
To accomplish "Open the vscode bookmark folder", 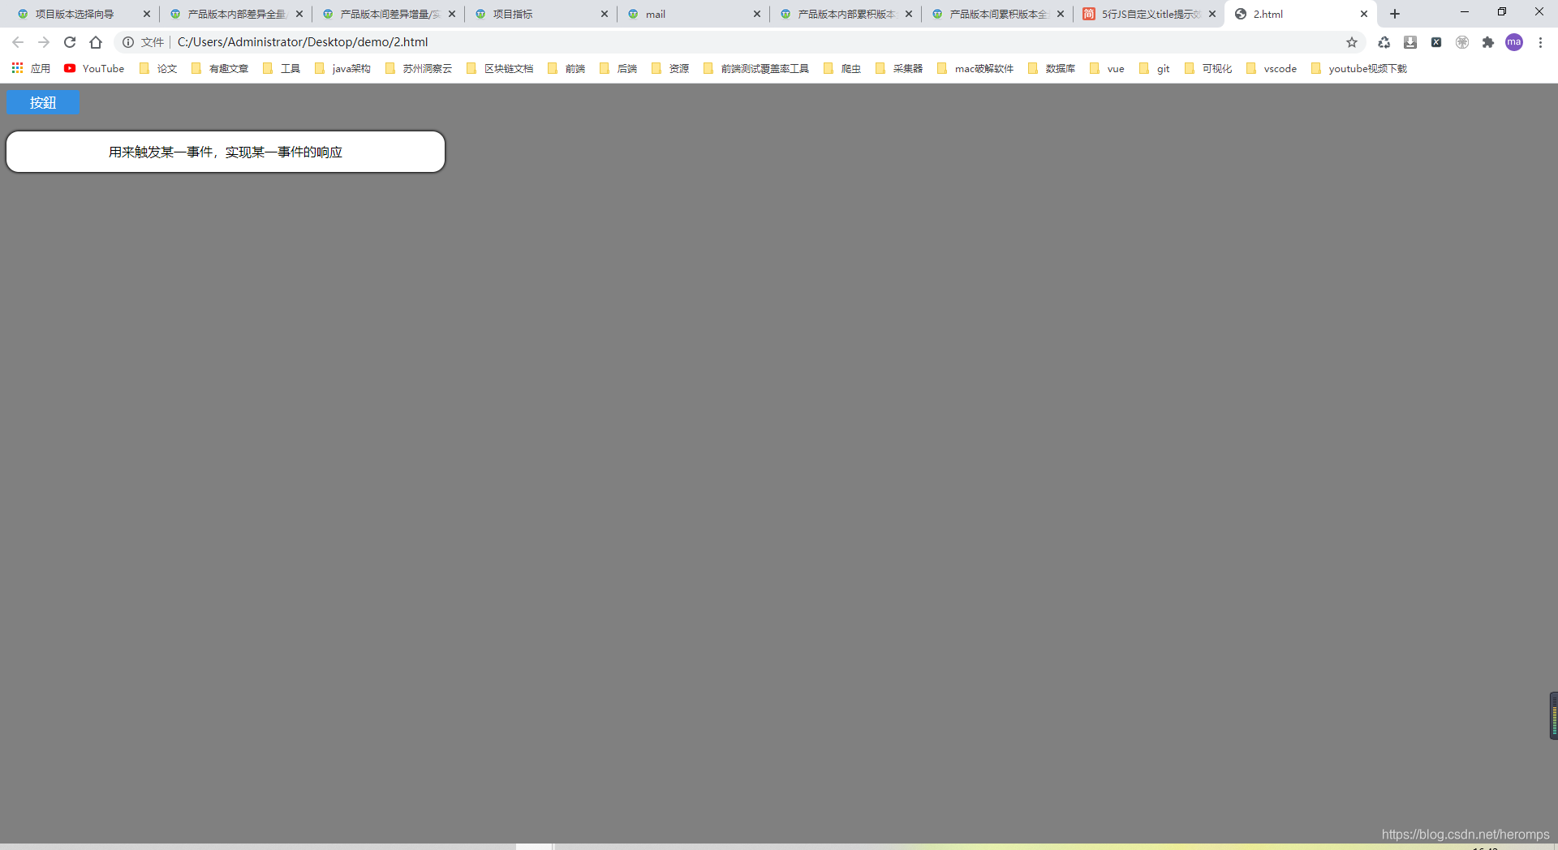I will 1272,69.
